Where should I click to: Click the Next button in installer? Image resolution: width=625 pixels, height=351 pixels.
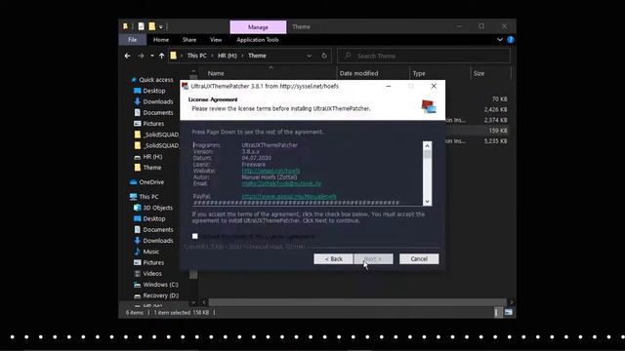coord(373,258)
